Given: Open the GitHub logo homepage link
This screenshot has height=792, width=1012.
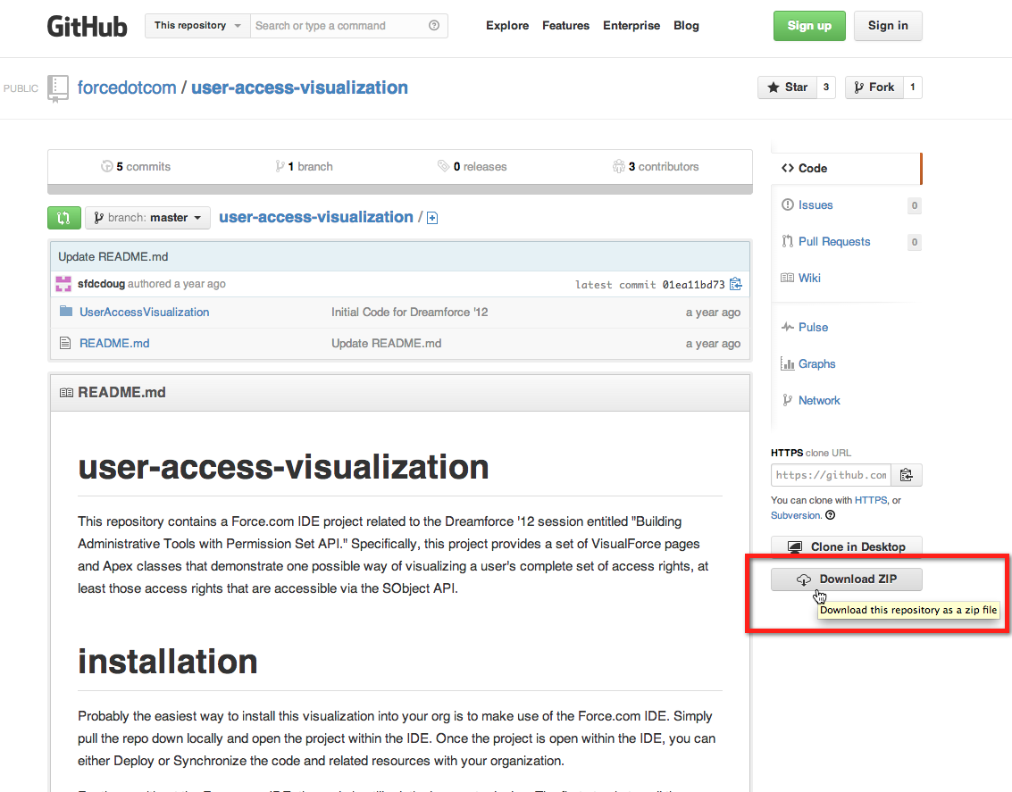Looking at the screenshot, I should pyautogui.click(x=88, y=27).
